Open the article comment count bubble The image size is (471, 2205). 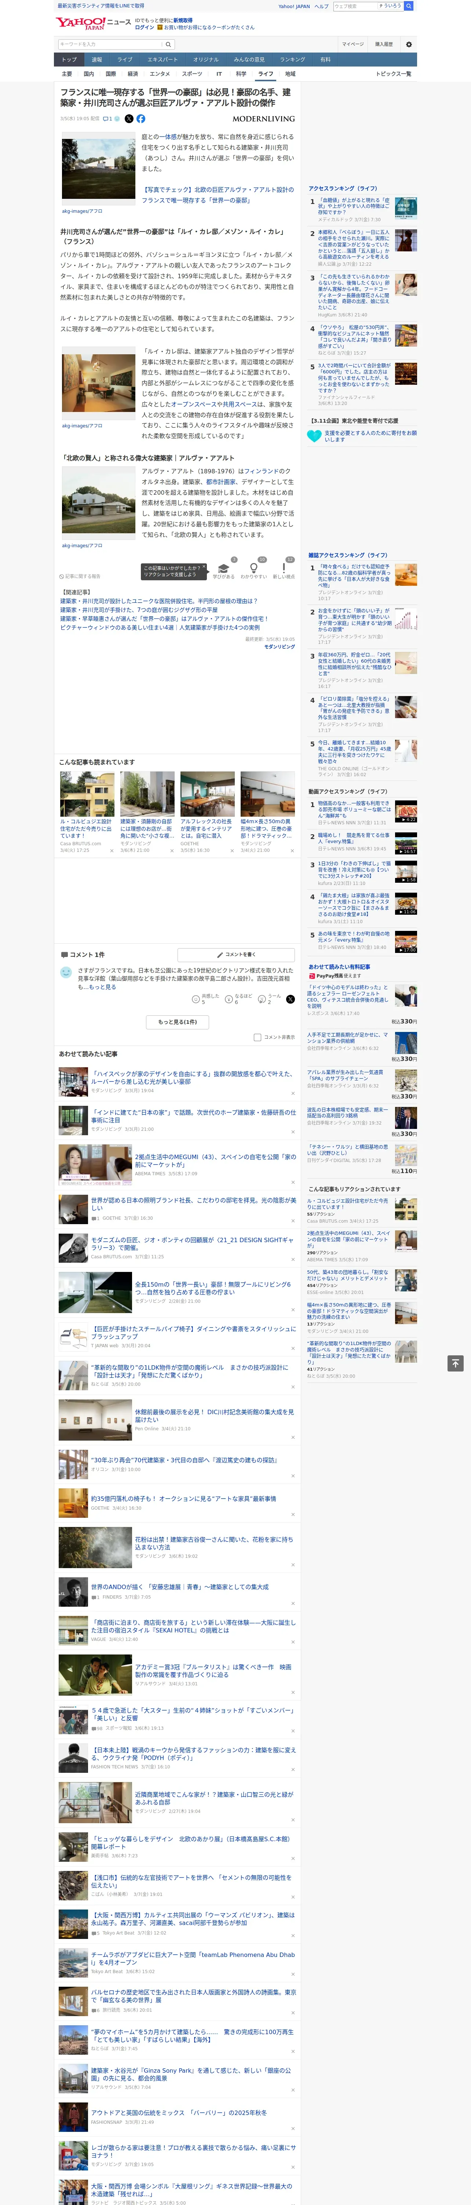[108, 119]
